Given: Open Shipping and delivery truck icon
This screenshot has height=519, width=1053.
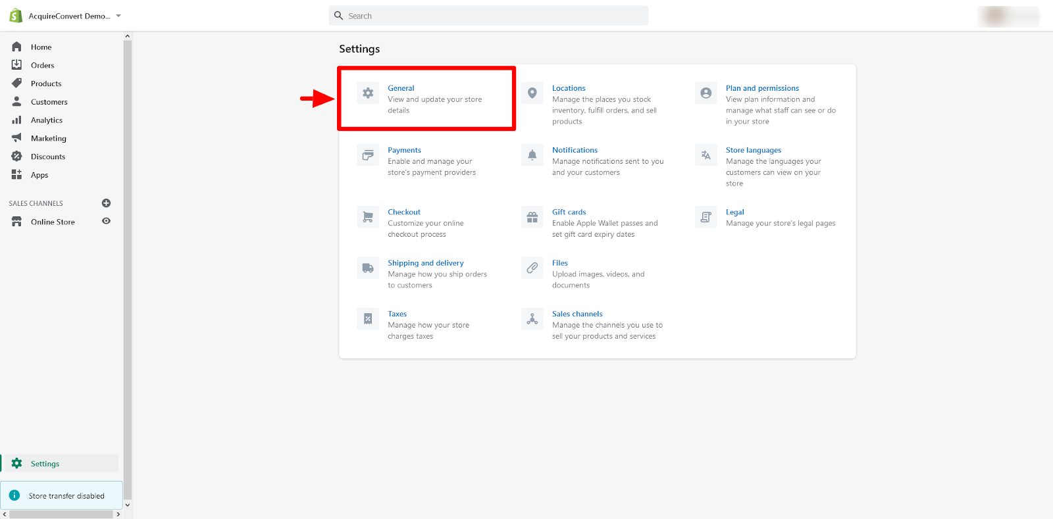Looking at the screenshot, I should point(368,268).
